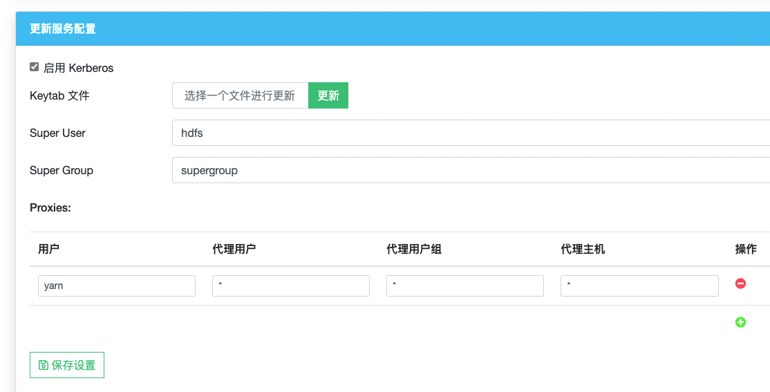Choose a Keytab file to upload
Image resolution: width=770 pixels, height=392 pixels.
(x=240, y=96)
